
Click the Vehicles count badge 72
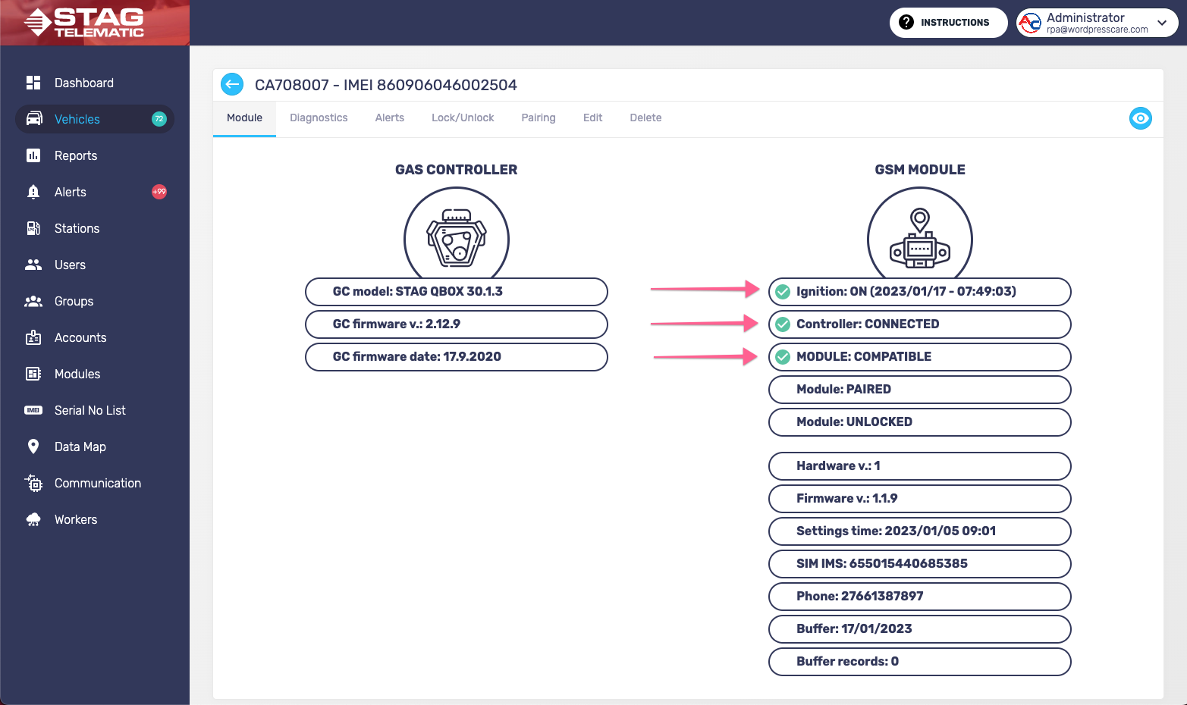(159, 119)
